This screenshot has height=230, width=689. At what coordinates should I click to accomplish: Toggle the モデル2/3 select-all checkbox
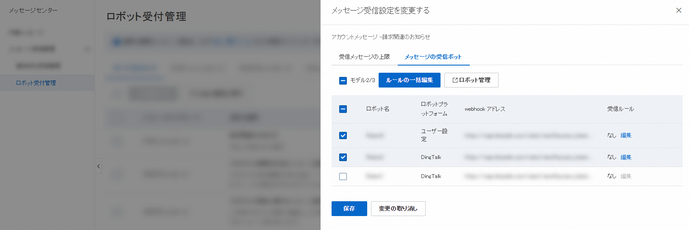pyautogui.click(x=343, y=80)
